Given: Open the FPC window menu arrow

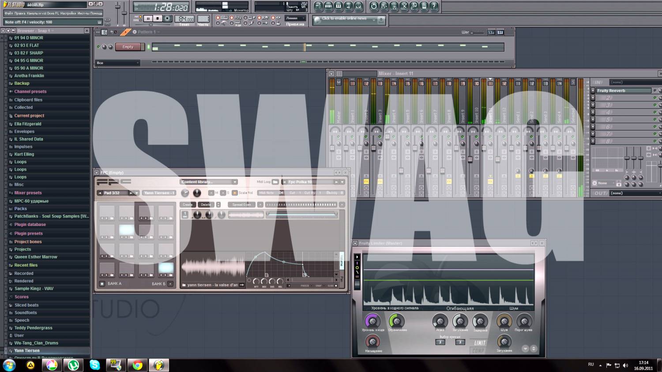Looking at the screenshot, I should [x=97, y=173].
